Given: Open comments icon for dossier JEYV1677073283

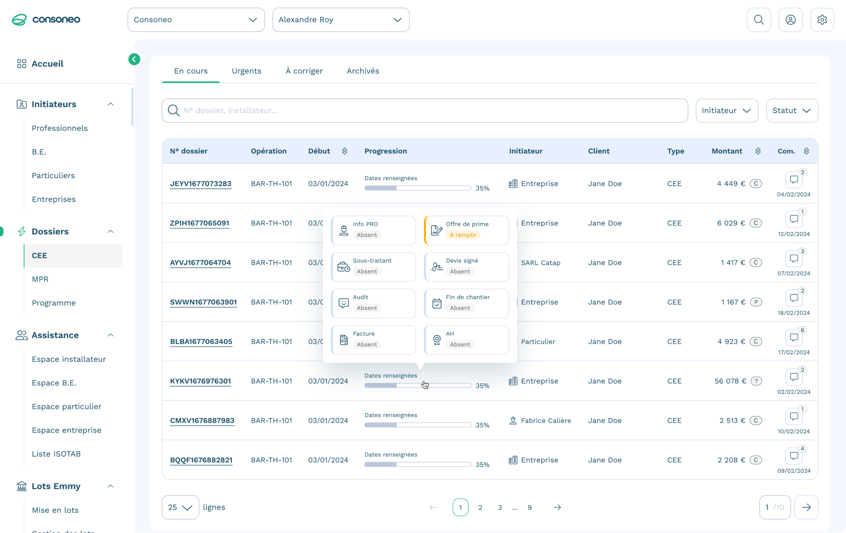Looking at the screenshot, I should coord(794,179).
